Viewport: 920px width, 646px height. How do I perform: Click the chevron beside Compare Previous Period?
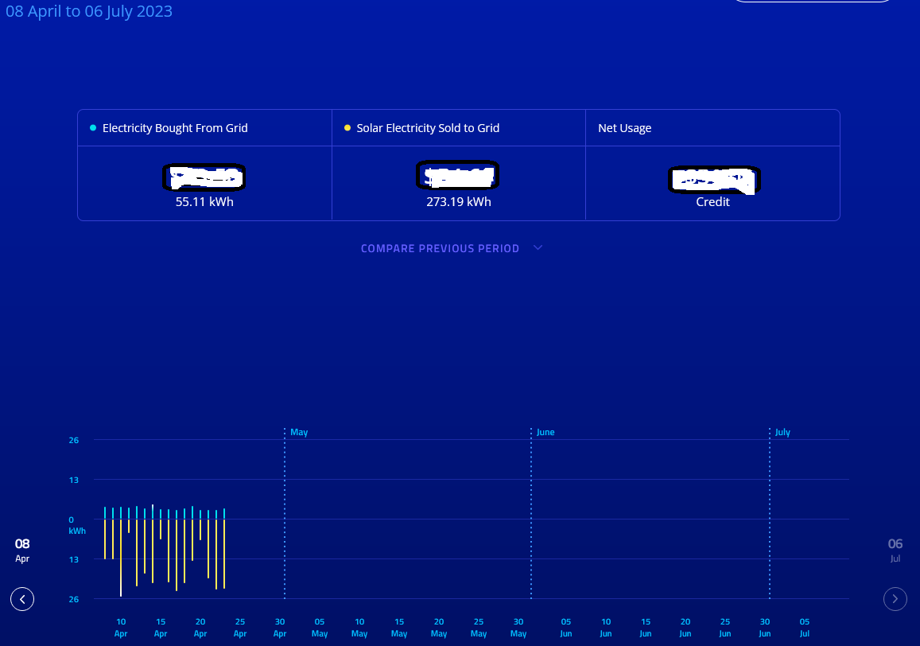pyautogui.click(x=538, y=247)
